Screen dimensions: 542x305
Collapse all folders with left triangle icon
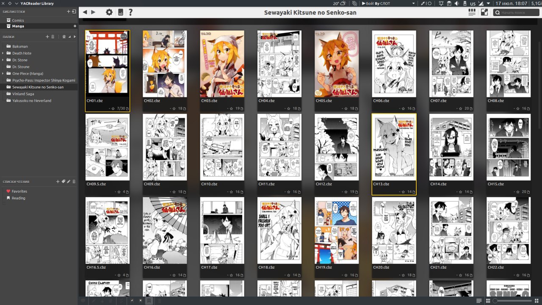tap(69, 37)
